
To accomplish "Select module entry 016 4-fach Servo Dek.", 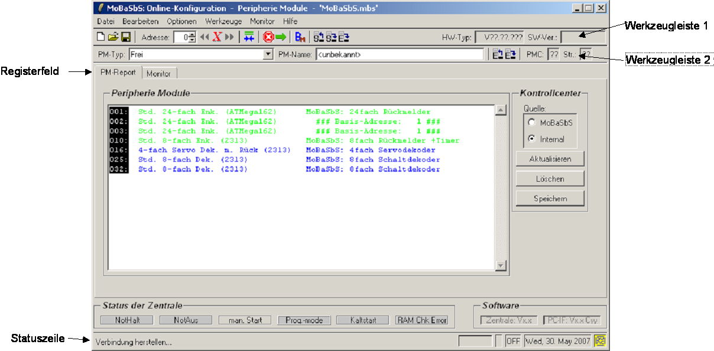I will [x=214, y=150].
